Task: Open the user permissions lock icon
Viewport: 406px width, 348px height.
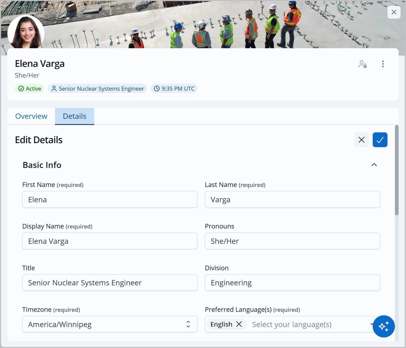Action: coord(362,64)
